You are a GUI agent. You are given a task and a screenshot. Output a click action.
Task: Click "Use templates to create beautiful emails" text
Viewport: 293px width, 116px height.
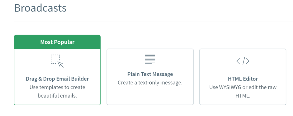[57, 91]
